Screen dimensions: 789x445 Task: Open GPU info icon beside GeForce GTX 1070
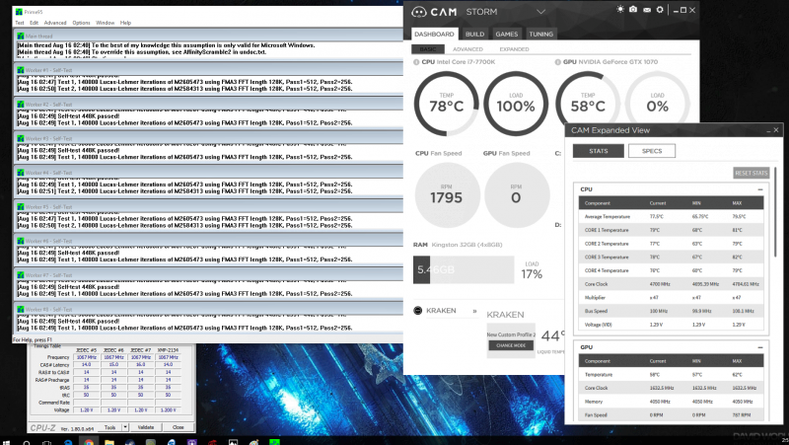coord(557,62)
